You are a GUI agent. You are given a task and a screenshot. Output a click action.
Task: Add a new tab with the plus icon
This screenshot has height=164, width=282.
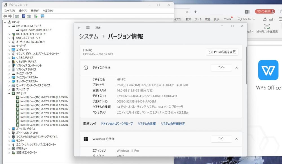195,12
